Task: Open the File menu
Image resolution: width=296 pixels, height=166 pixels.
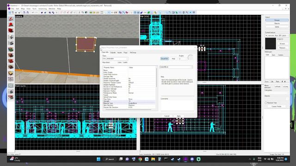Action: coord(12,9)
